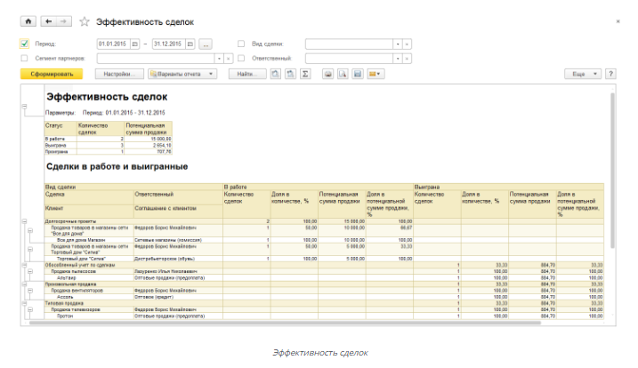Open the Варианты отчета dropdown
This screenshot has height=368, width=638.
click(x=182, y=74)
